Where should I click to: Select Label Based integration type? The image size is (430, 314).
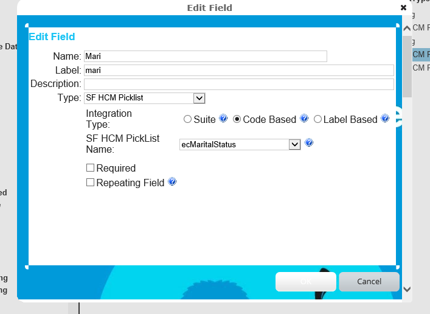click(x=317, y=119)
